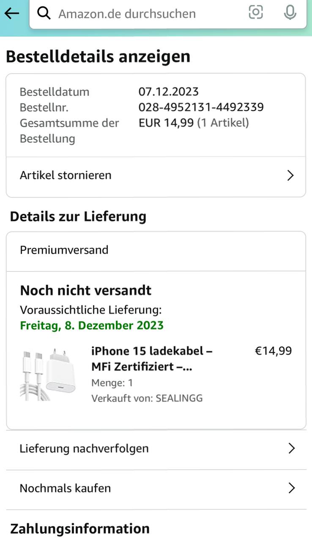
Task: Tap the product price €14,99
Action: point(273,351)
